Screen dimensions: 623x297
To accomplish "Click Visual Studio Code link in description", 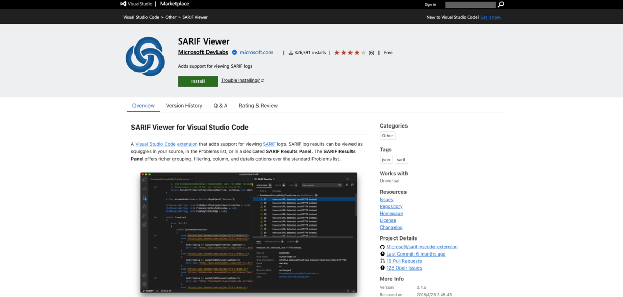I will coord(155,144).
